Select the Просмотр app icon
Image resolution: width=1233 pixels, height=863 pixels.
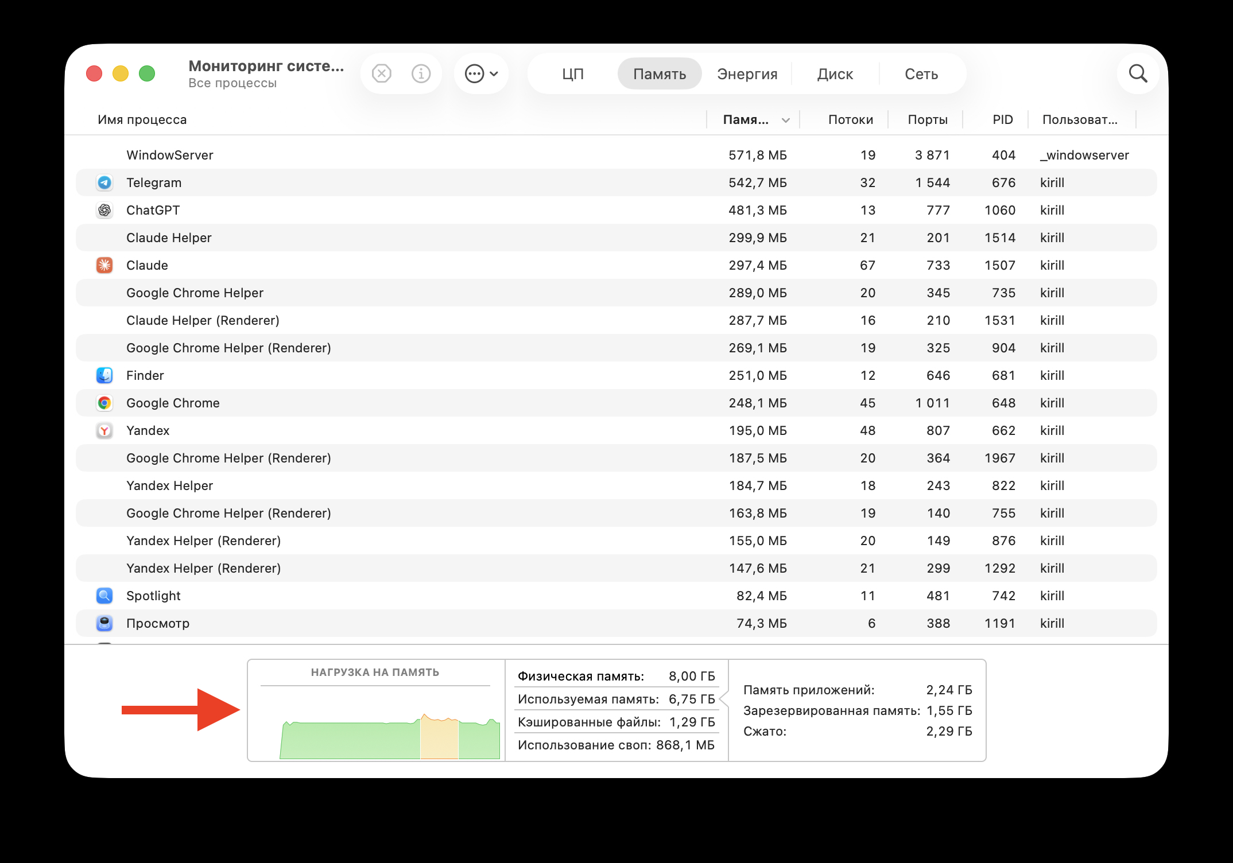click(104, 623)
